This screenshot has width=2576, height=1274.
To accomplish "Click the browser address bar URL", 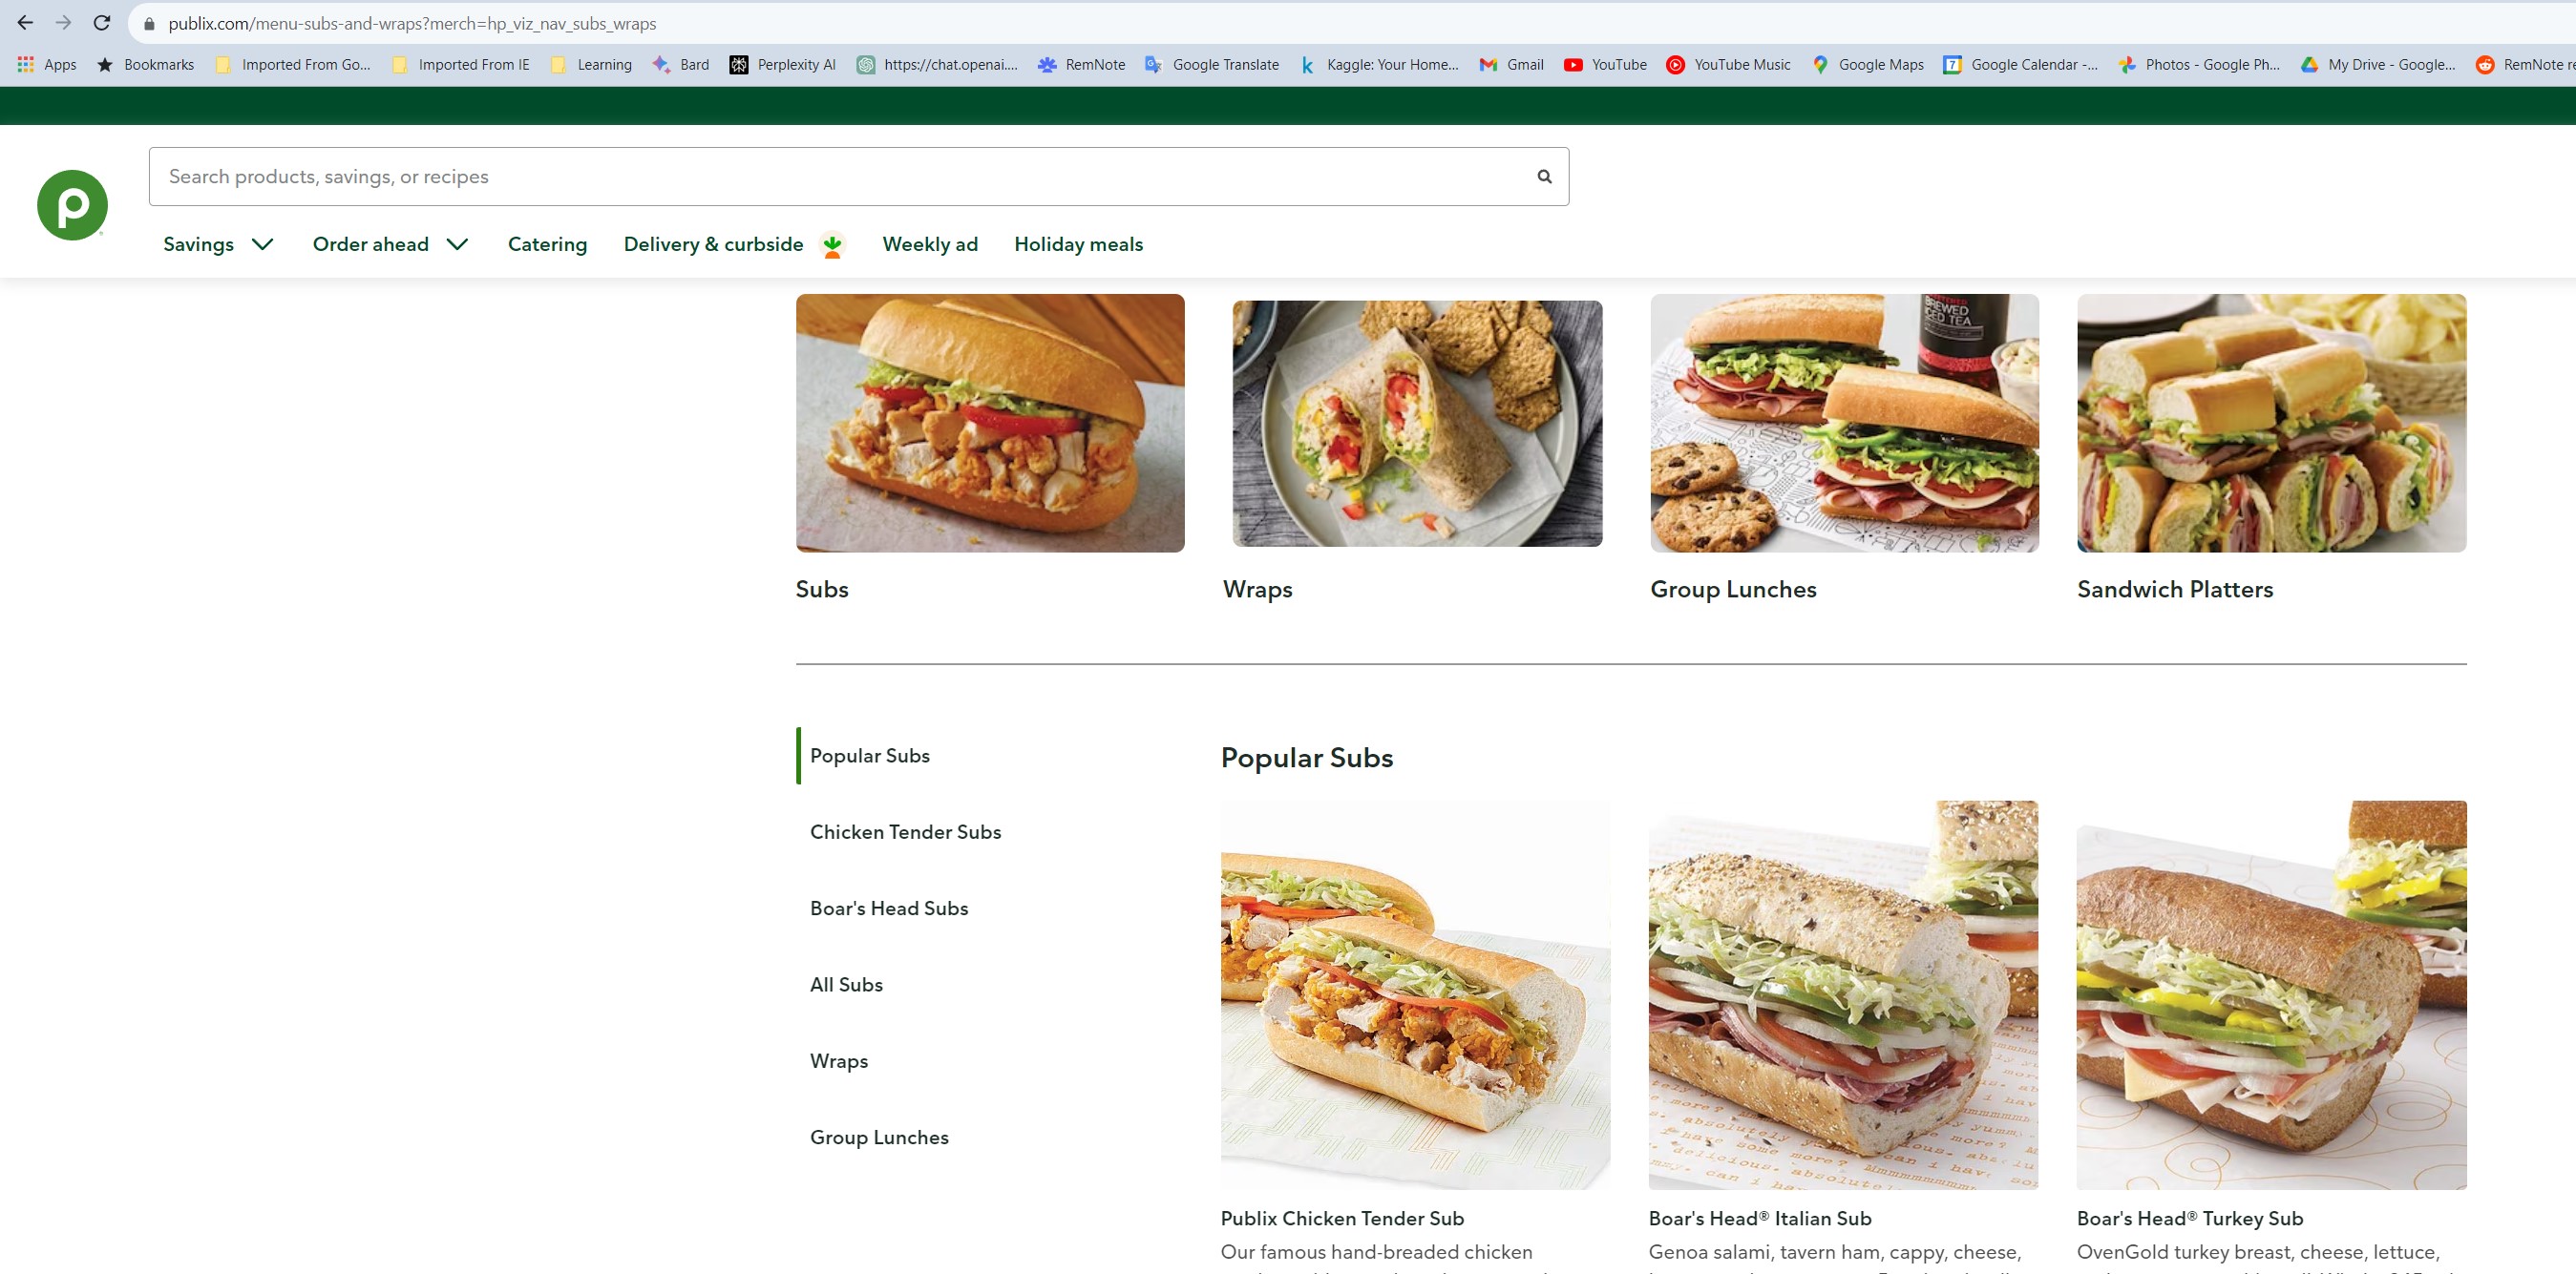I will [412, 23].
